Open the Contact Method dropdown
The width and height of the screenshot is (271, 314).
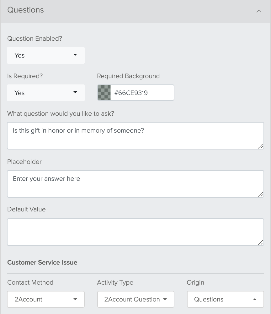[x=46, y=299]
